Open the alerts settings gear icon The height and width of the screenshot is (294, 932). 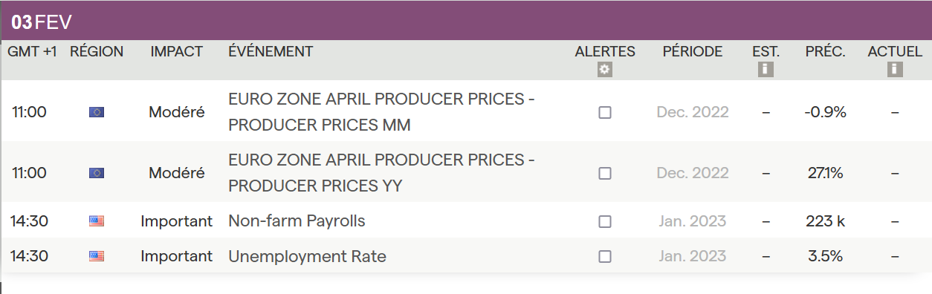point(605,70)
